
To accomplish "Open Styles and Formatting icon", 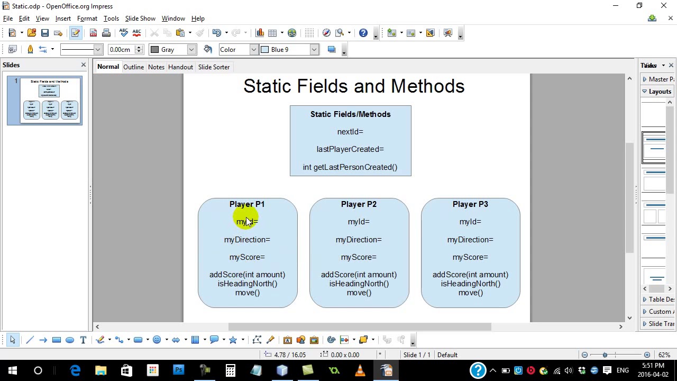I will [x=13, y=49].
